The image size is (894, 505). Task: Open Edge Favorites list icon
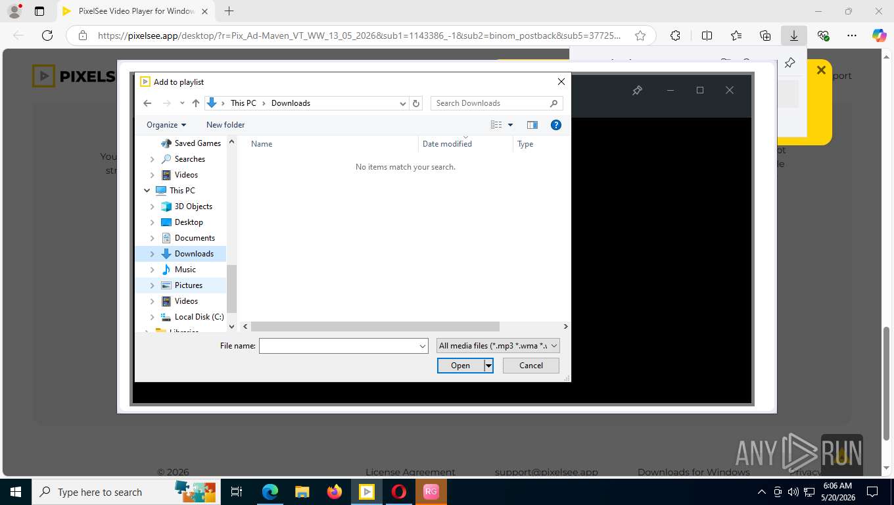[x=736, y=36]
